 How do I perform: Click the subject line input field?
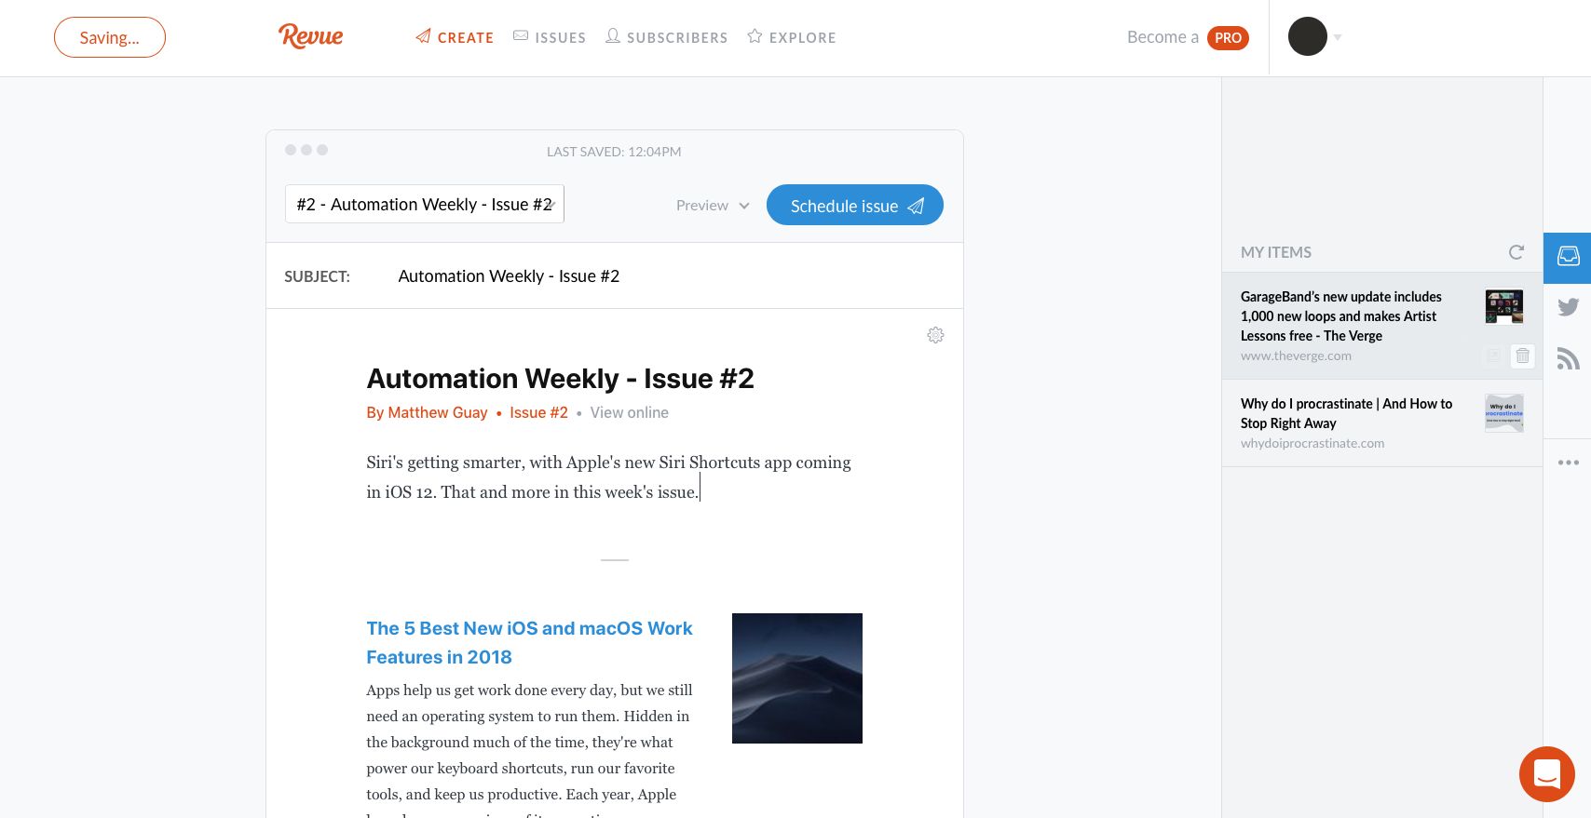(x=652, y=276)
